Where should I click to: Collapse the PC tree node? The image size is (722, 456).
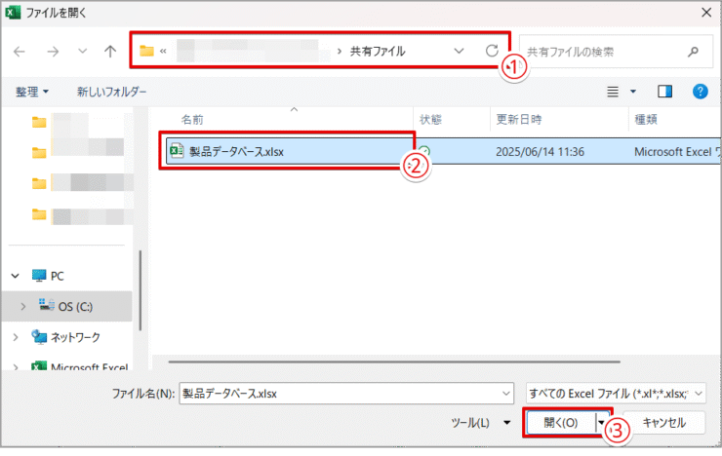16,276
